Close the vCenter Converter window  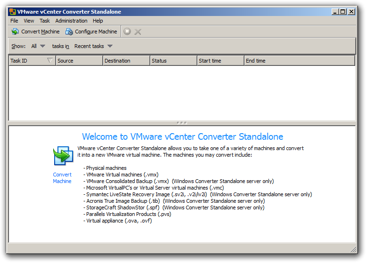click(351, 12)
